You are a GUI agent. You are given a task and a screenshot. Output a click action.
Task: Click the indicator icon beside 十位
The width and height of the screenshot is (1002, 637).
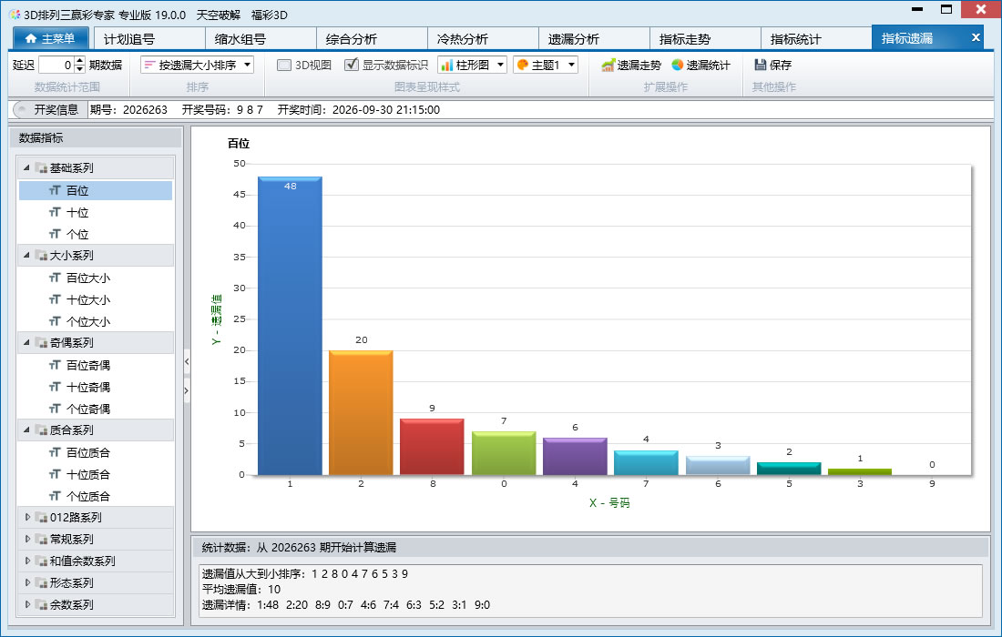coord(55,212)
